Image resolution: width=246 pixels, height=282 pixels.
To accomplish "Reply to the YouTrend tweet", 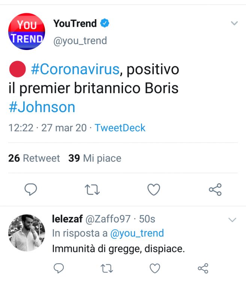I will [30, 190].
